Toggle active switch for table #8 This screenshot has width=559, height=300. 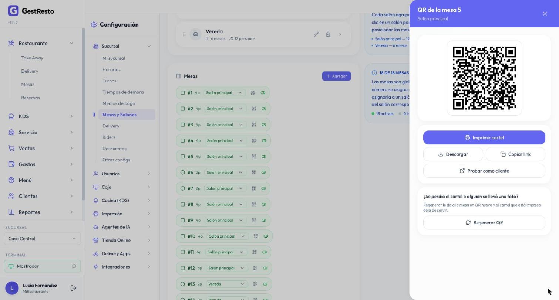pos(264,204)
